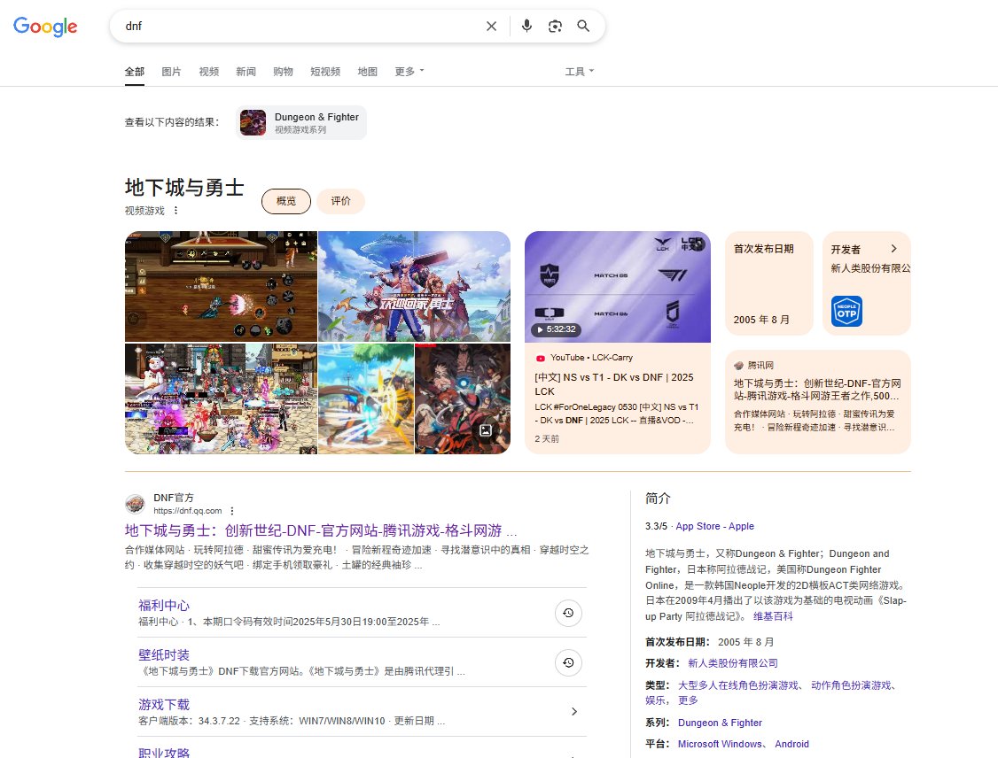Image resolution: width=998 pixels, height=758 pixels.
Task: Open the 欢迎回家勇士 artwork thumbnail
Action: (414, 286)
